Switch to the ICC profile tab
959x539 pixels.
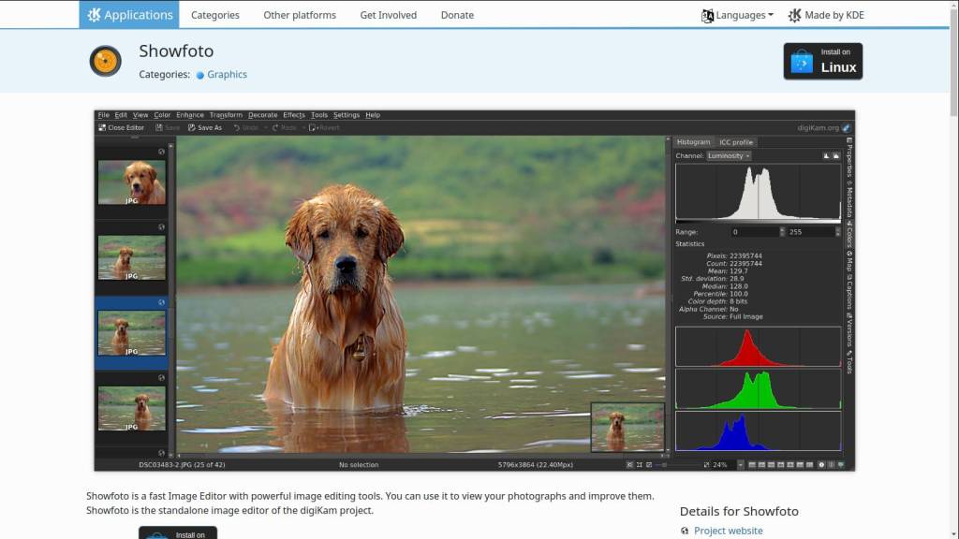tap(736, 142)
